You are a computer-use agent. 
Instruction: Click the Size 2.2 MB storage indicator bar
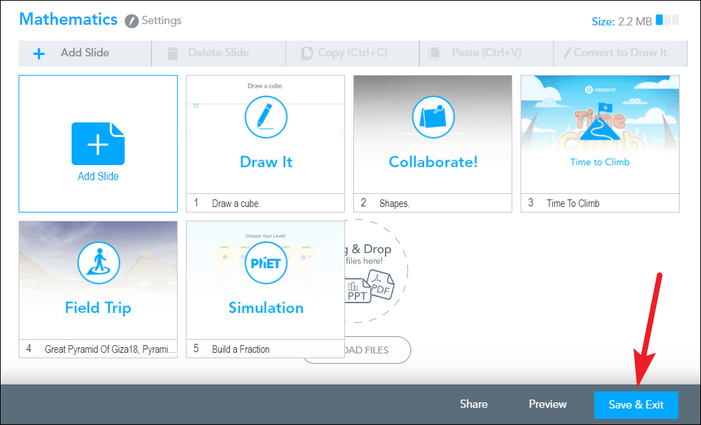coord(667,20)
